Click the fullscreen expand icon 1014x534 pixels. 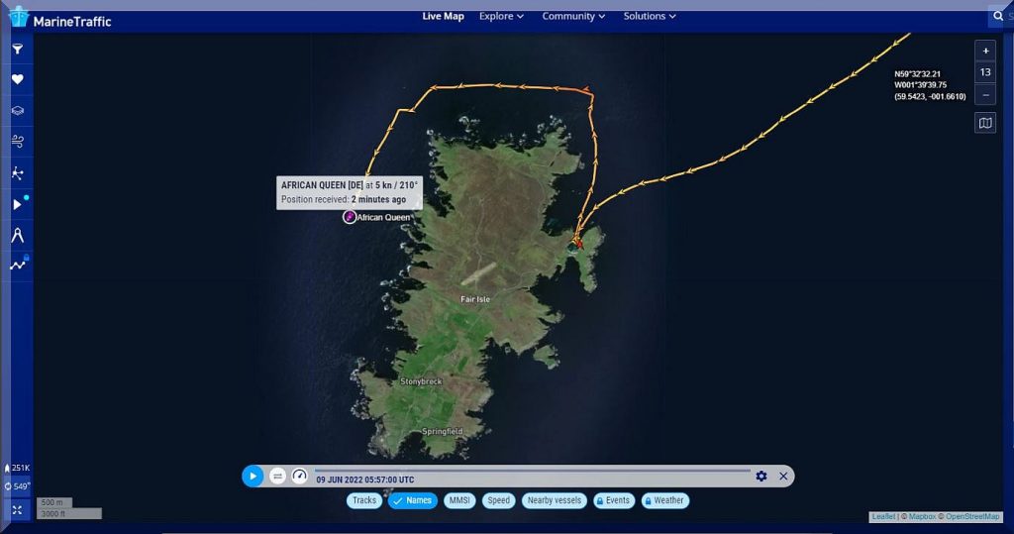(x=17, y=509)
